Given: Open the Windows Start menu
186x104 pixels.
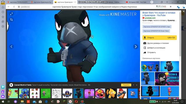Looking at the screenshot, I should (x=3, y=101).
